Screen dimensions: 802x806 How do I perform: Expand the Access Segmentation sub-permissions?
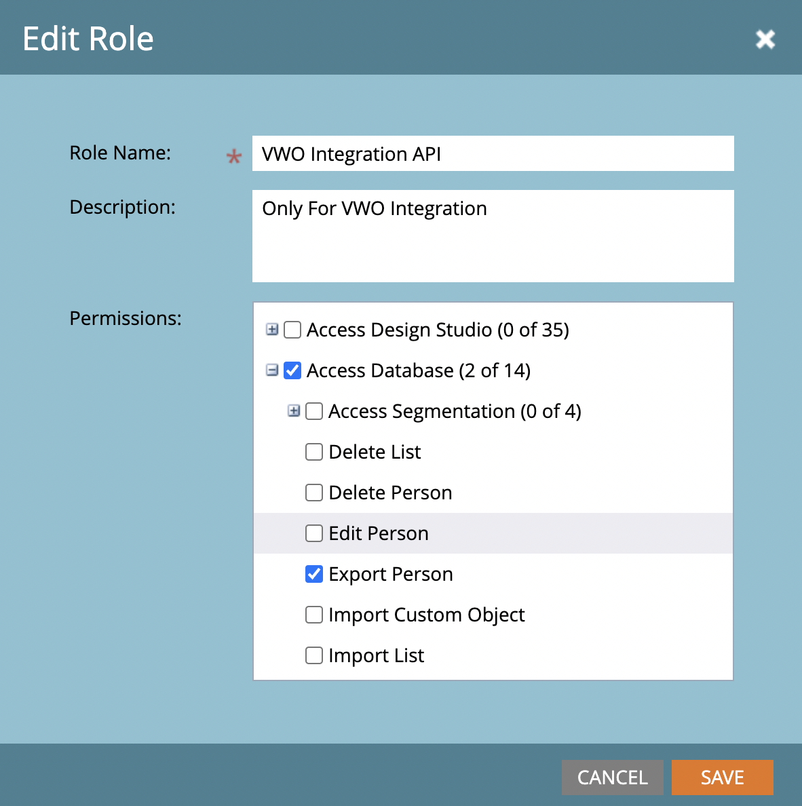[x=294, y=410]
